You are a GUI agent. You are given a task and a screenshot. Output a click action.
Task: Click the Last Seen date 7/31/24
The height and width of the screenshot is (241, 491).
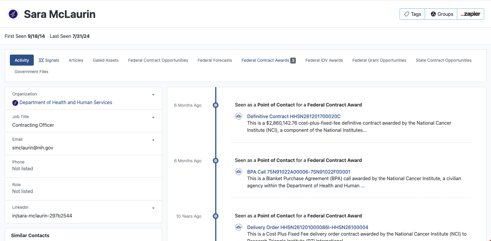(81, 36)
